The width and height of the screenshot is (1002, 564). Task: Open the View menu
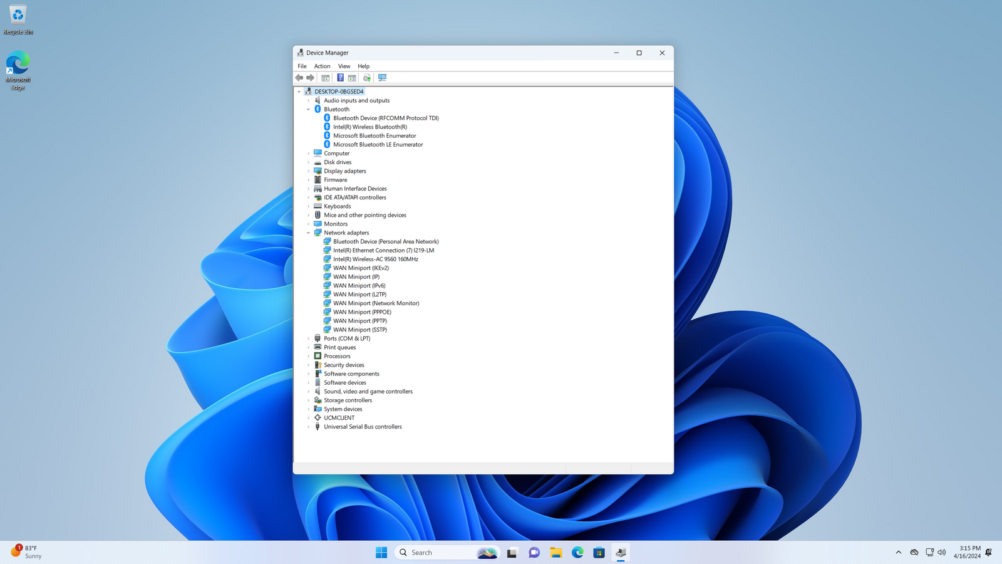tap(344, 66)
